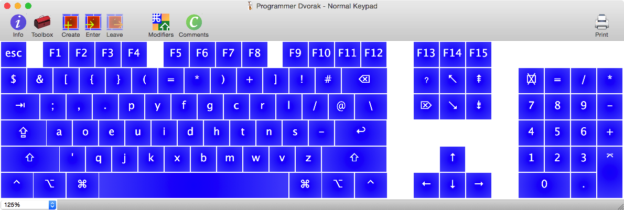
Task: Toggle the right Option key
Action: [x=338, y=185]
